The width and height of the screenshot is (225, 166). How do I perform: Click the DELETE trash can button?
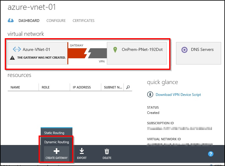pos(107,154)
